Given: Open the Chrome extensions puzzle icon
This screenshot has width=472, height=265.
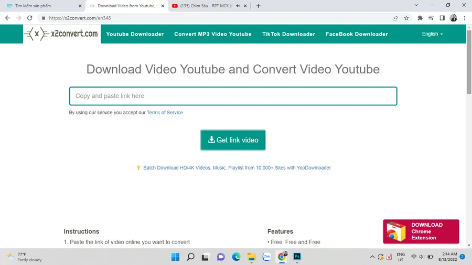Looking at the screenshot, I should [x=420, y=18].
